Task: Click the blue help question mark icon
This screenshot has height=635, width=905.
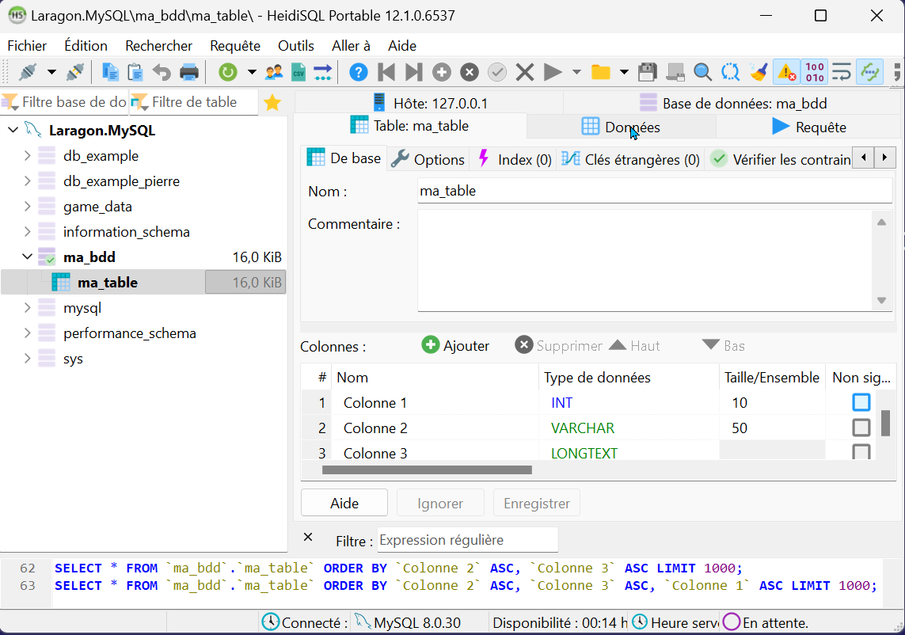Action: tap(358, 73)
